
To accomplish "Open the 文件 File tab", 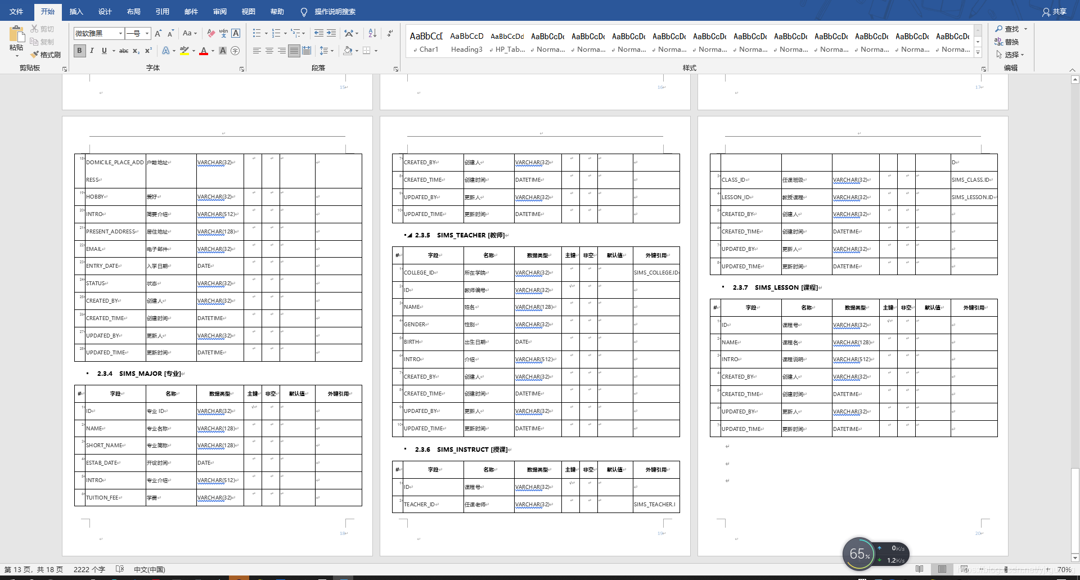I will (x=16, y=12).
